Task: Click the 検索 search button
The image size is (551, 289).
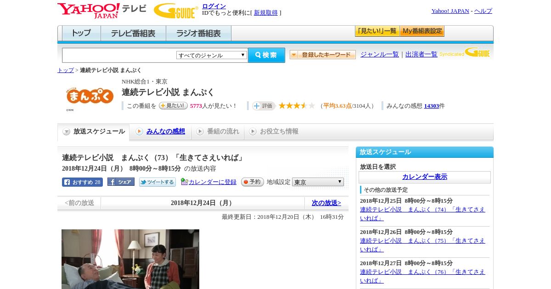Action: (x=266, y=55)
